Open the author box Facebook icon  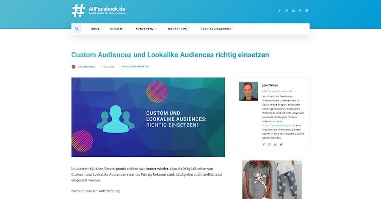(x=264, y=144)
